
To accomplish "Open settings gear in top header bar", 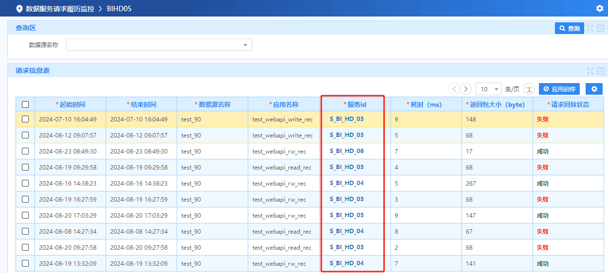I will (x=600, y=8).
